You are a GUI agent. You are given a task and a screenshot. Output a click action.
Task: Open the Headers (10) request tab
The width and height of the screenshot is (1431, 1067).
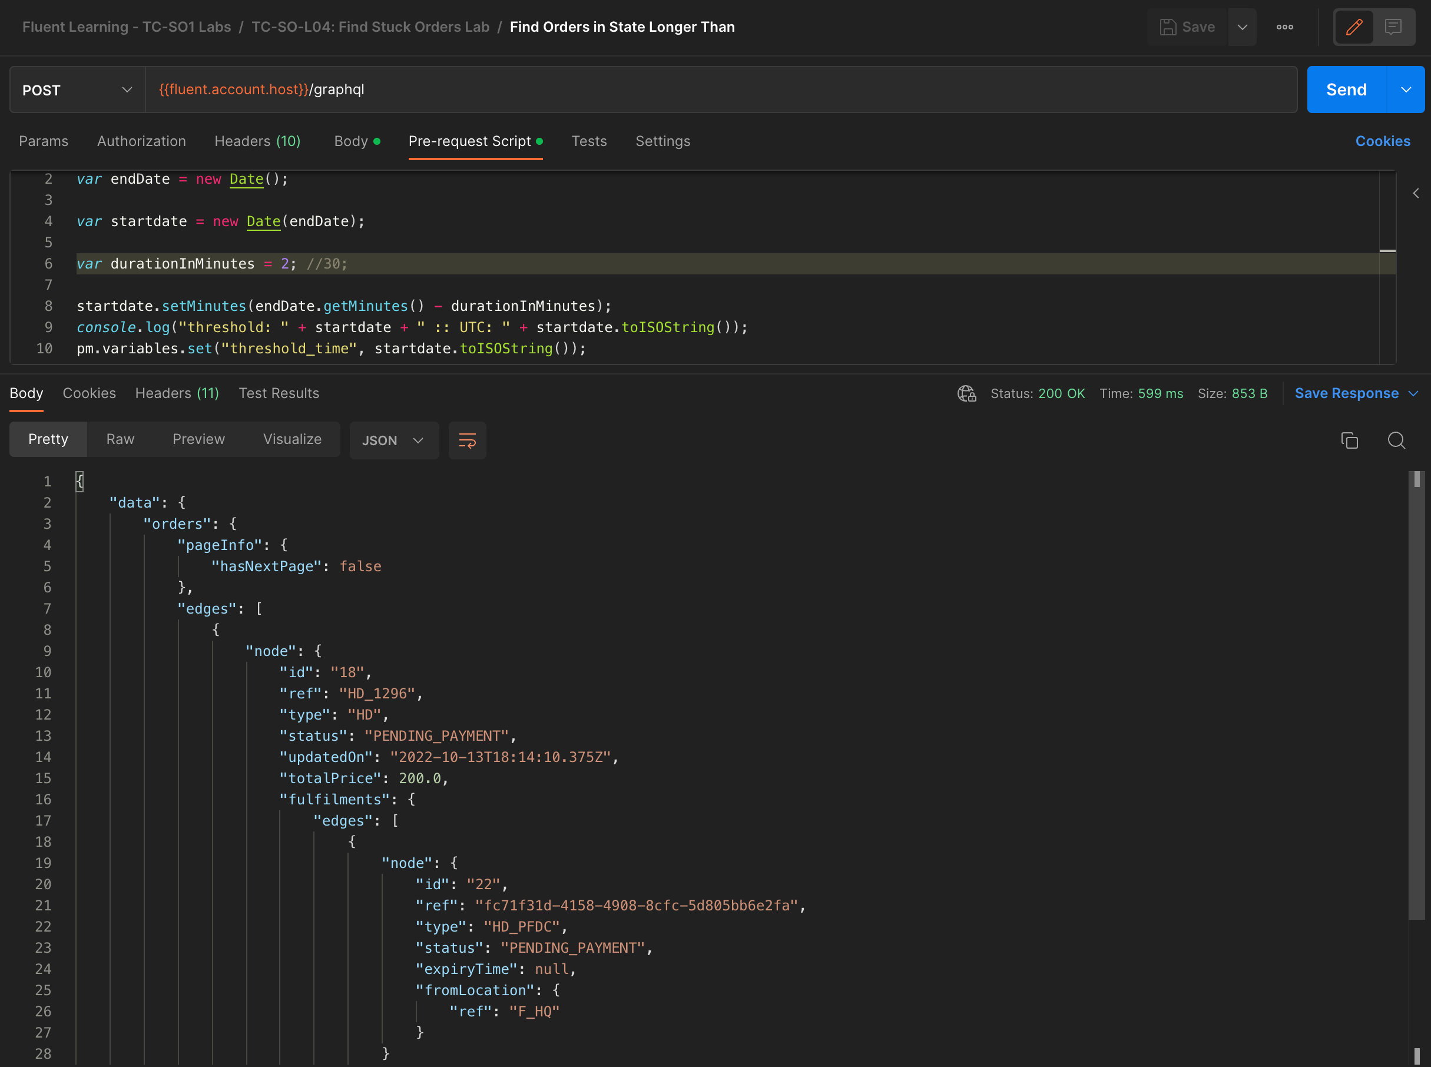coord(257,141)
